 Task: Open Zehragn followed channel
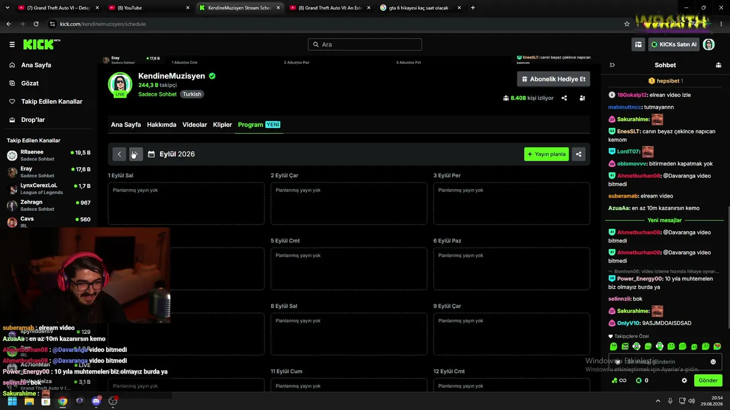click(x=48, y=205)
